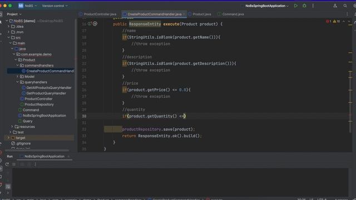Screen dimensions: 356x200
Task: Click the gutter override icon on line 16
Action: tap(90, 23)
